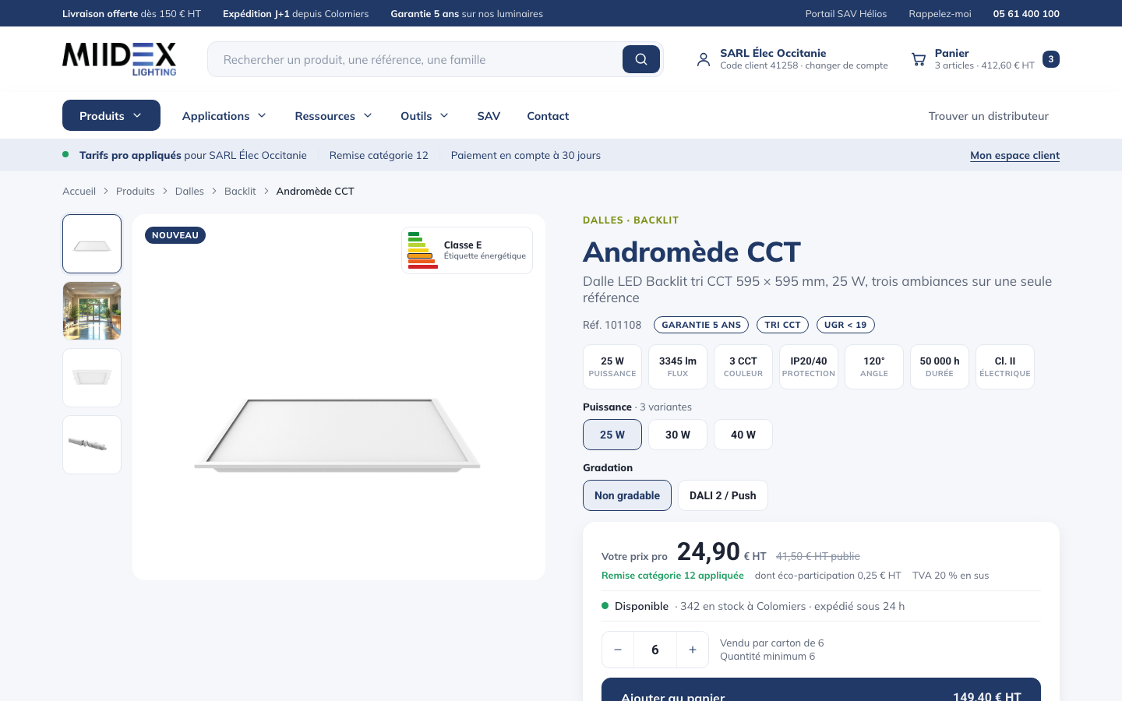Select the driver accessory thumbnail
The width and height of the screenshot is (1122, 701).
click(92, 445)
